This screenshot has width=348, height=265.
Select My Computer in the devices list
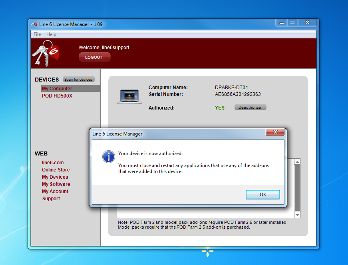click(70, 88)
